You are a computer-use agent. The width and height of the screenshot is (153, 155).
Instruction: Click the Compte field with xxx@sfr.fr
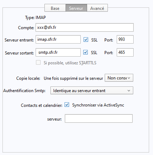point(85,27)
